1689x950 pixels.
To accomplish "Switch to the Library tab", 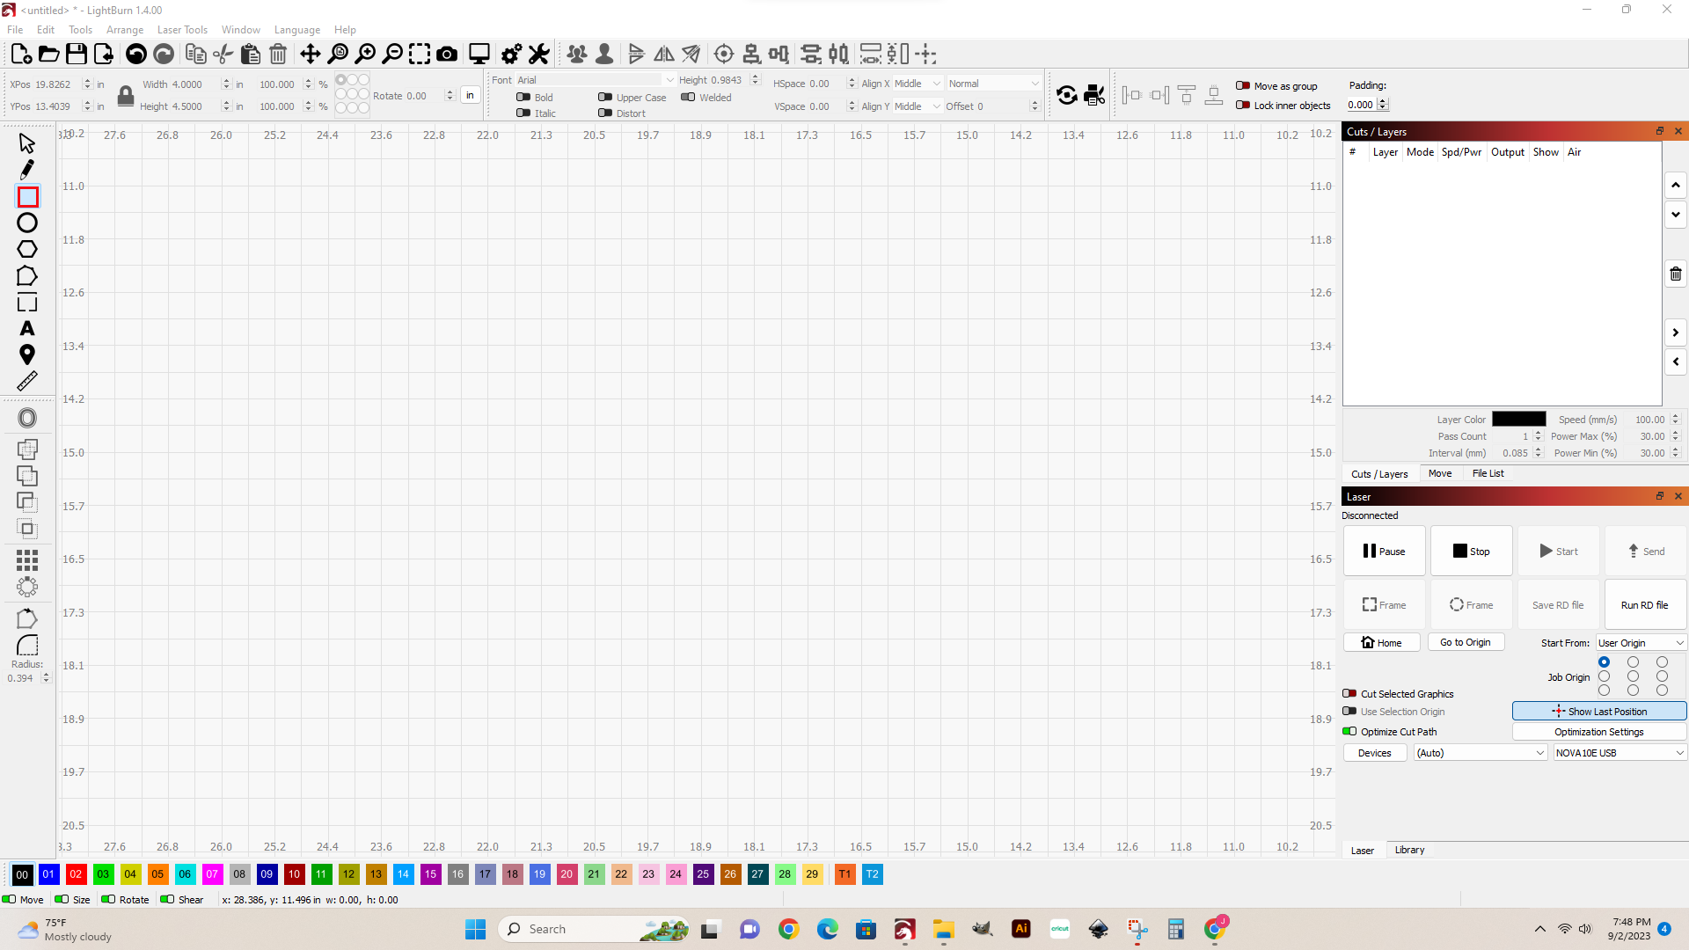I will click(x=1409, y=850).
